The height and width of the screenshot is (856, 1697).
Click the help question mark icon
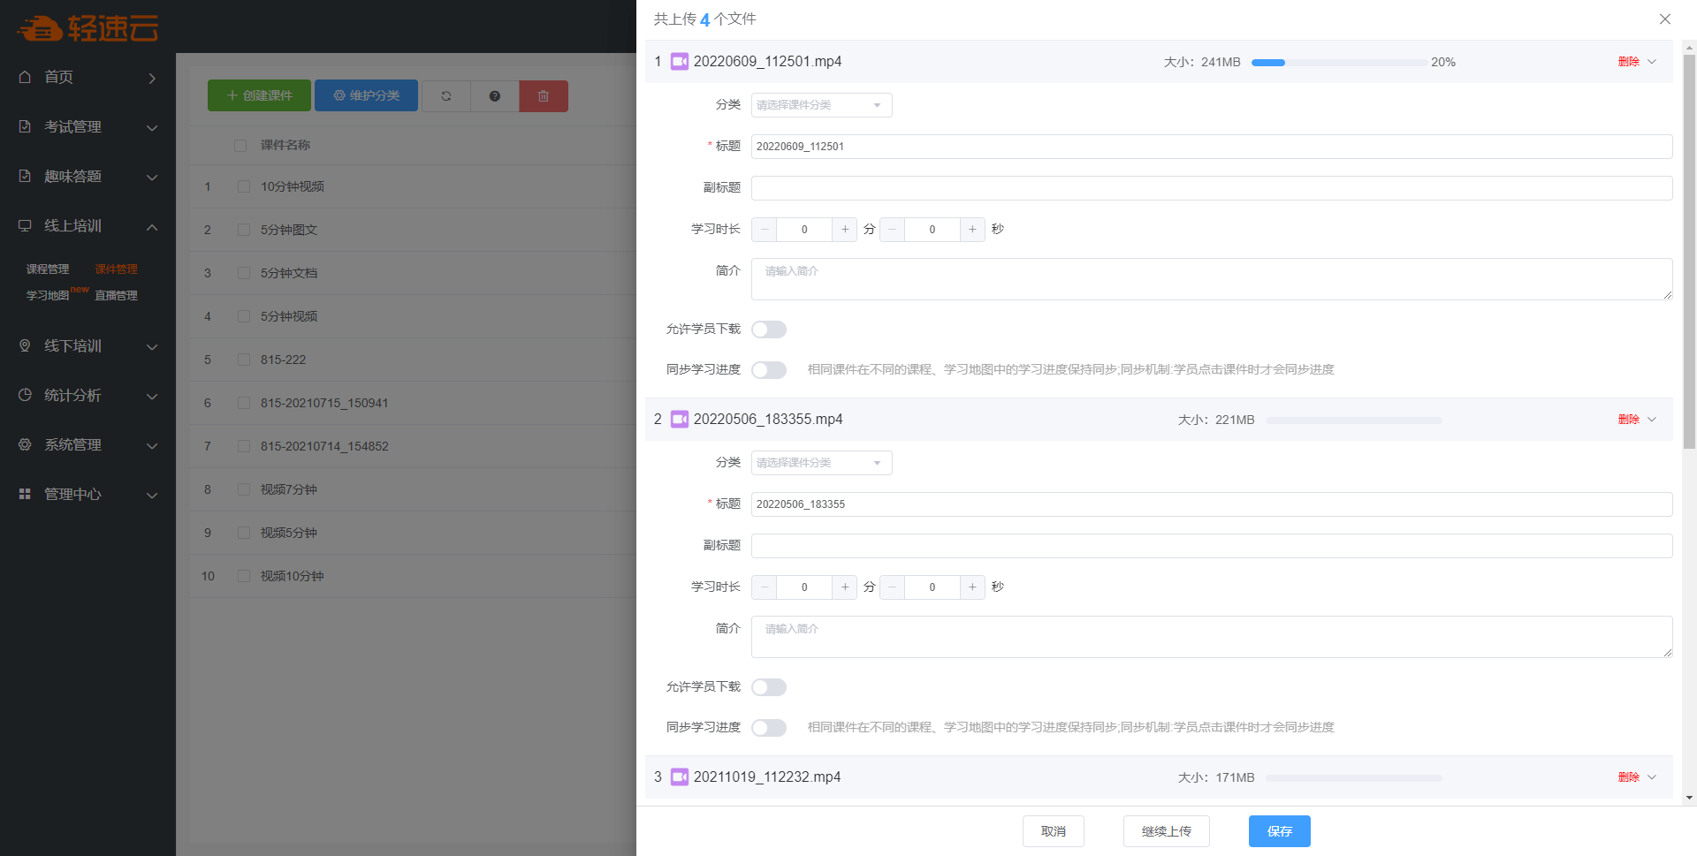click(495, 96)
